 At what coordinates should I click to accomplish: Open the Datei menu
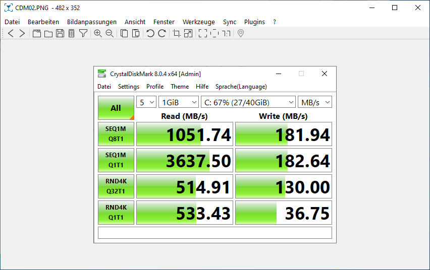point(12,22)
